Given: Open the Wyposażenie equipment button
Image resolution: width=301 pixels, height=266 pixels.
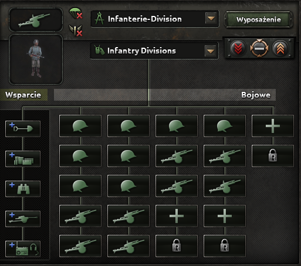Looking at the screenshot, I should point(259,19).
